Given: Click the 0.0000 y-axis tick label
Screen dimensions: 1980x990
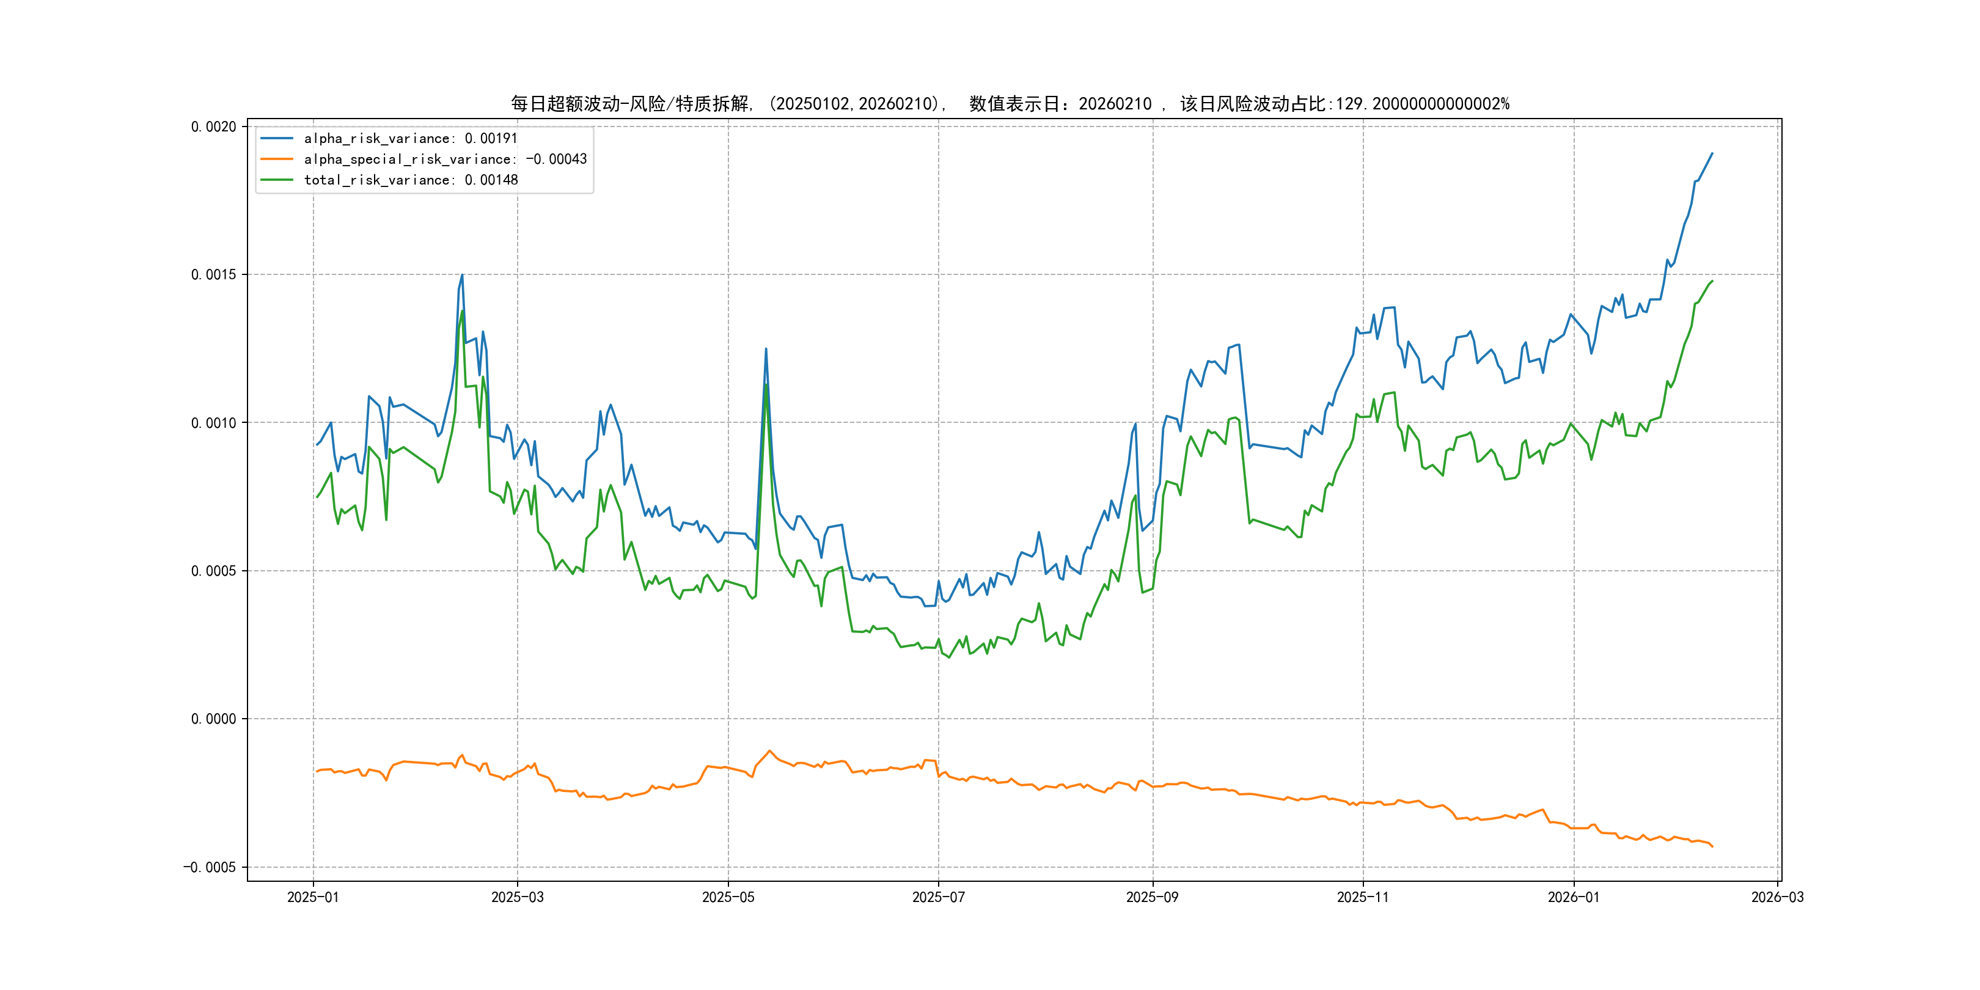Looking at the screenshot, I should pyautogui.click(x=214, y=719).
